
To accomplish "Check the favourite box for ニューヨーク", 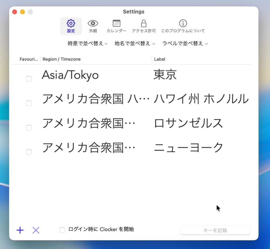I will (x=29, y=152).
